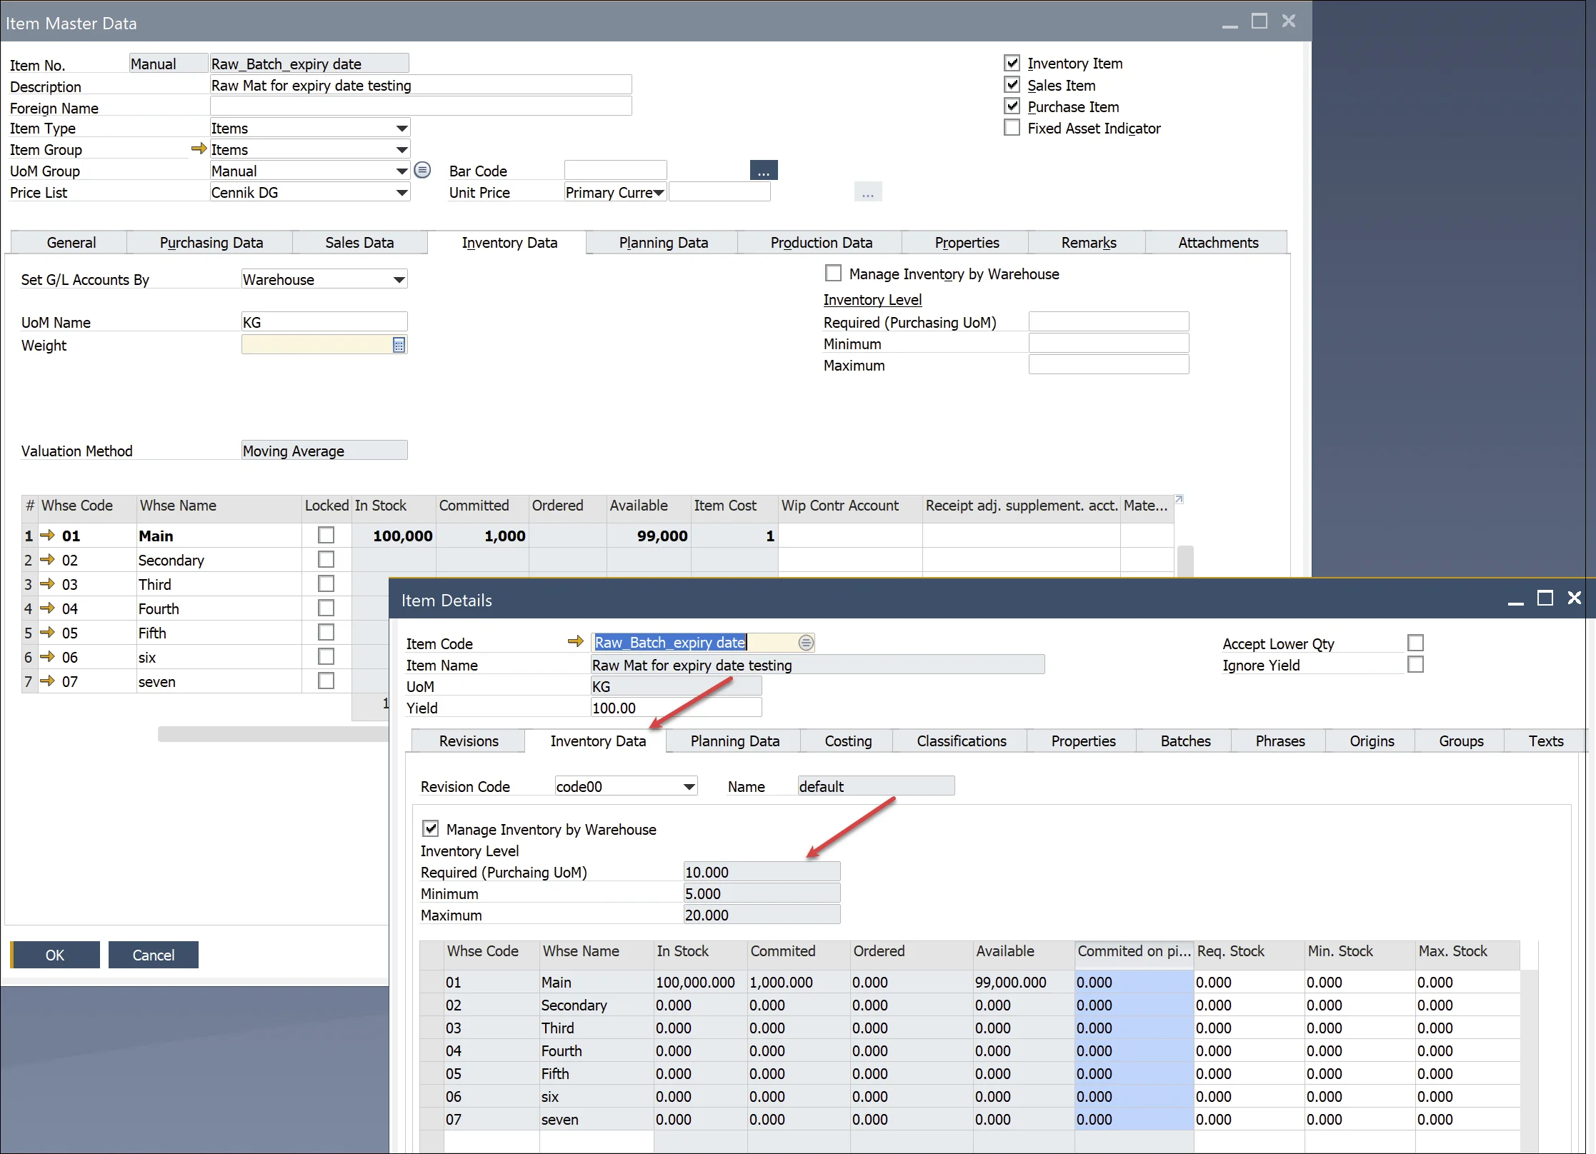Click link arrow for warehouse 04

coord(48,608)
